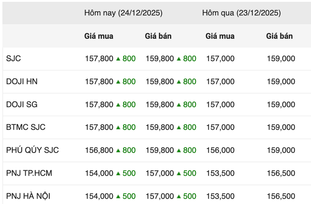Click the green arrow in DOJI HN buying column
This screenshot has height=204, width=311.
pyautogui.click(x=118, y=82)
